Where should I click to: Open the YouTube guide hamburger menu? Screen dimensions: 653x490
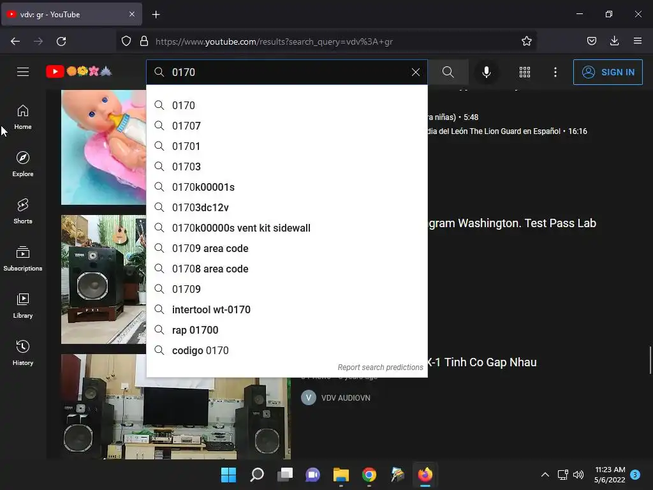(x=23, y=72)
